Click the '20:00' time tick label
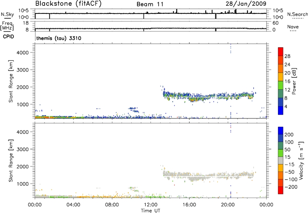 pyautogui.click(x=228, y=205)
